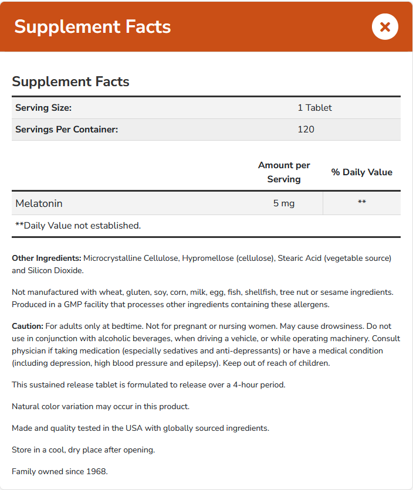Click the orange header title Supplement Facts
Screen dimensions: 413x490
(x=93, y=27)
